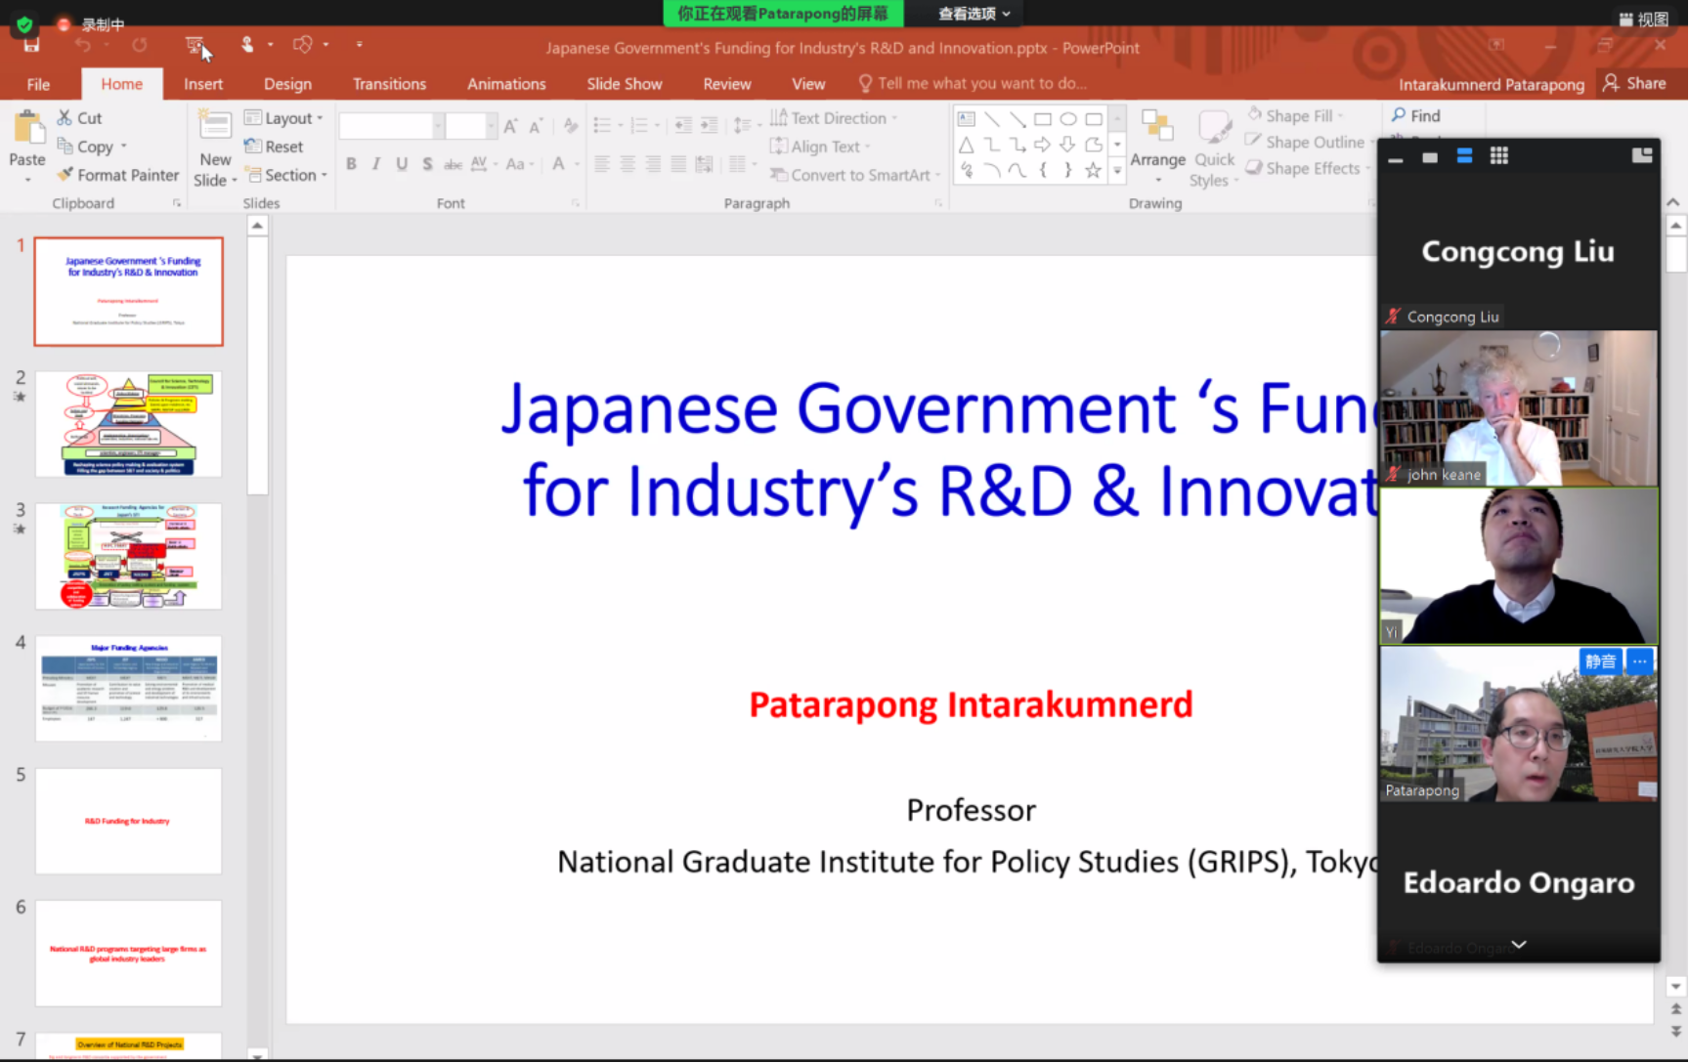Viewport: 1689px width, 1063px height.
Task: Select the Format Painter tool
Action: click(118, 175)
